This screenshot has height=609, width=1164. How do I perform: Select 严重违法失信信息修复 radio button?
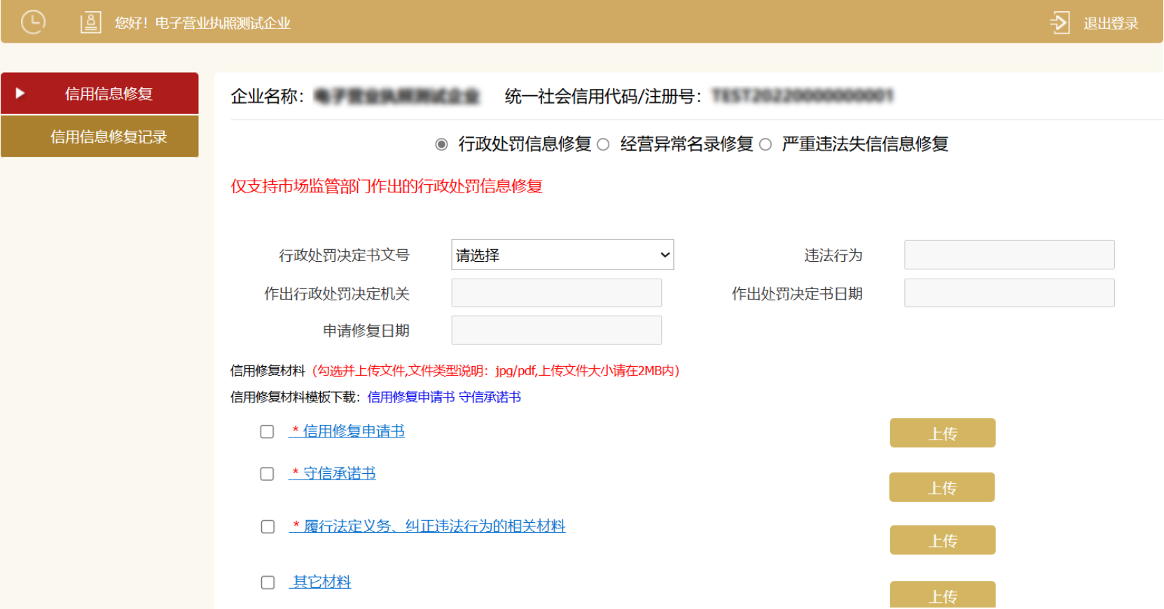765,144
